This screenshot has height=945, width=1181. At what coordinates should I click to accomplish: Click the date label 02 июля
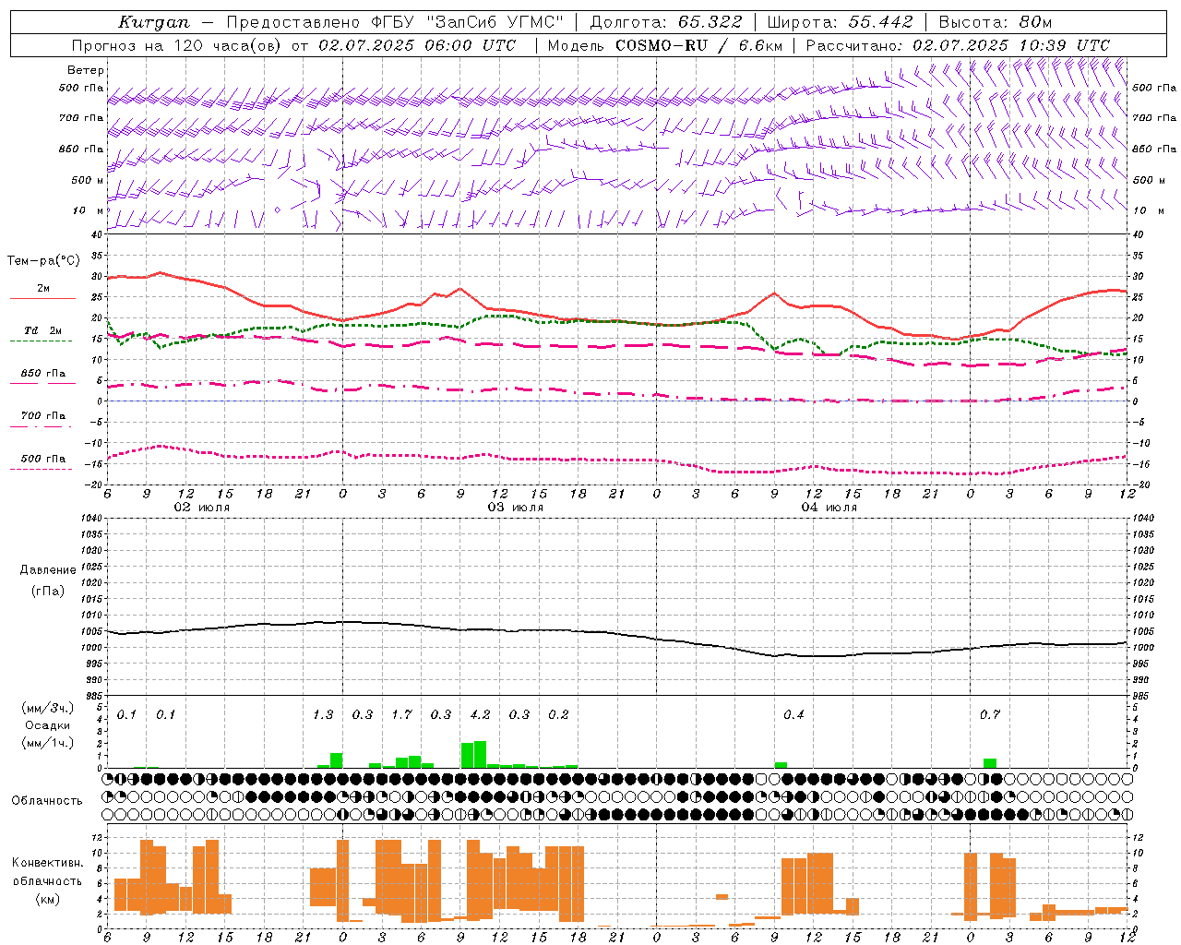202,508
